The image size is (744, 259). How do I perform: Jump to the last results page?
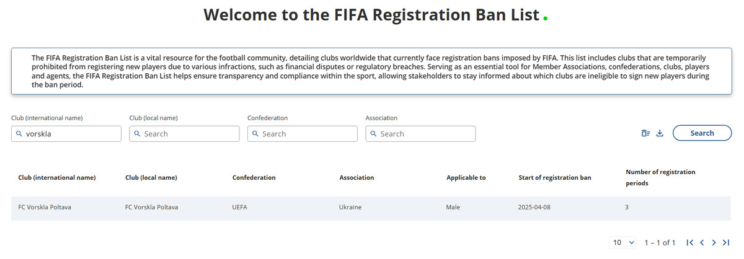(726, 242)
